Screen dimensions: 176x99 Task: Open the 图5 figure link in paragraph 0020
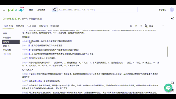pos(30,58)
